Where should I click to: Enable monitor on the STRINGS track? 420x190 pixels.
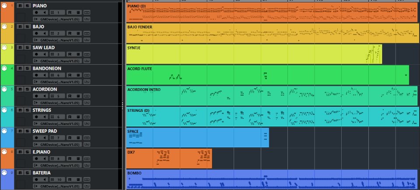[45, 117]
